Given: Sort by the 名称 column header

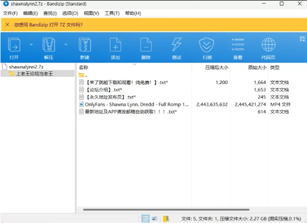Looking at the screenshot, I should coord(83,68).
